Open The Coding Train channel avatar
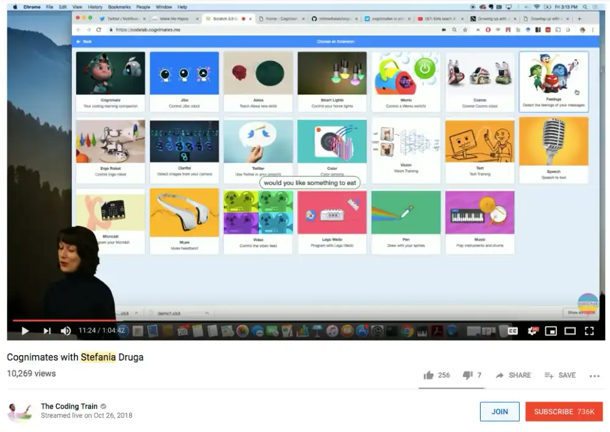610x432 pixels. (19, 412)
